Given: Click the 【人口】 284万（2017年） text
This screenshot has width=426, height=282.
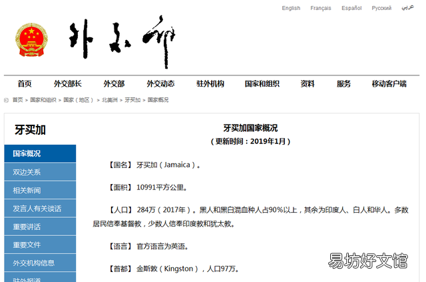Looking at the screenshot, I should (151, 210).
